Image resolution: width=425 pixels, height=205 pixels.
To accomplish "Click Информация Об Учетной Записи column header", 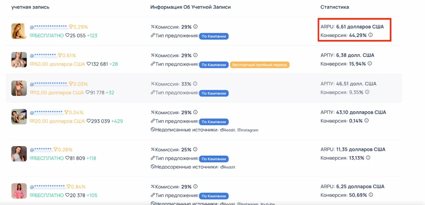I will (190, 7).
